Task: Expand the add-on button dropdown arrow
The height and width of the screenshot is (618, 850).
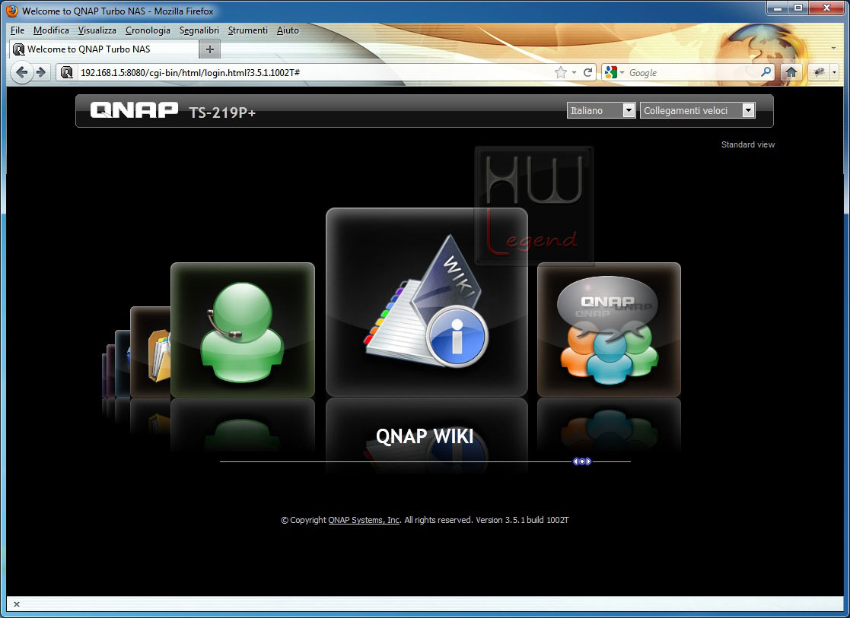Action: pyautogui.click(x=834, y=72)
